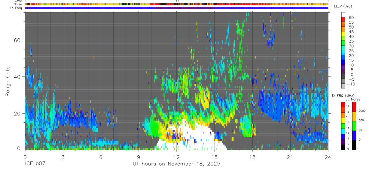
Task: Click x-axis tick label "21"
Action: [x=290, y=157]
